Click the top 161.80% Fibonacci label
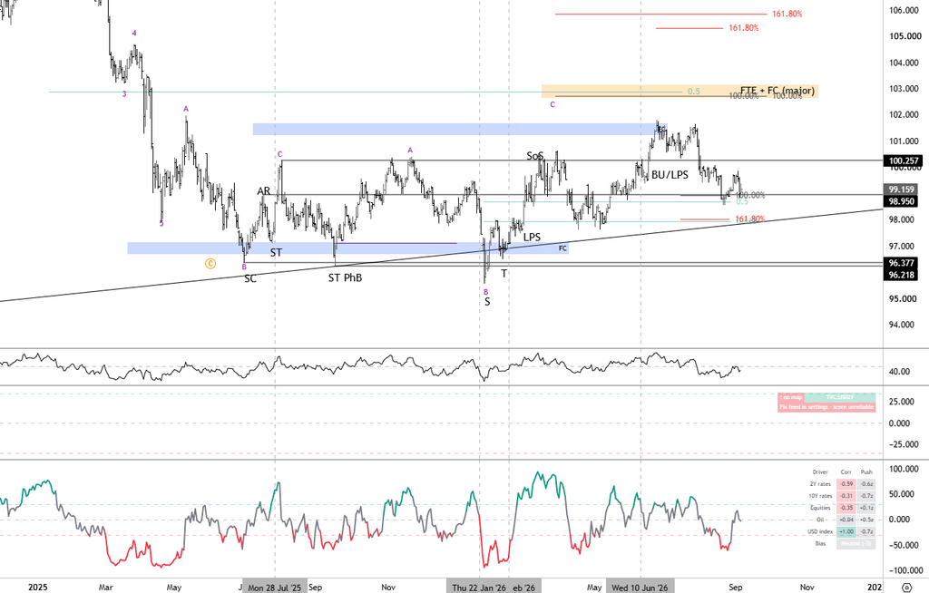 (787, 14)
